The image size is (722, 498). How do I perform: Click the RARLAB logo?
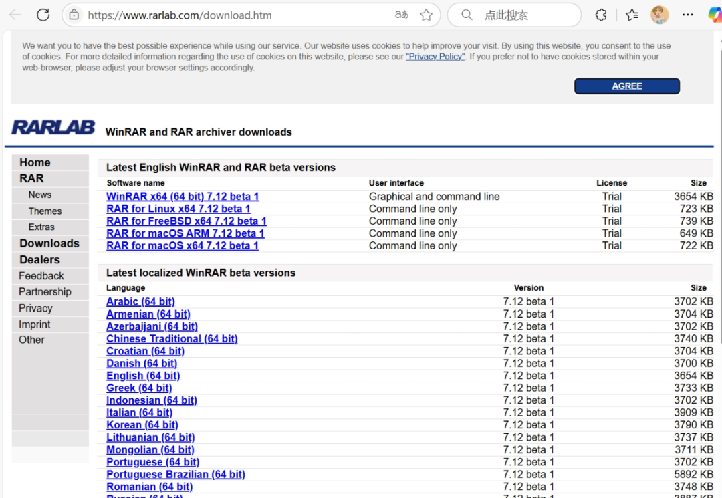53,128
